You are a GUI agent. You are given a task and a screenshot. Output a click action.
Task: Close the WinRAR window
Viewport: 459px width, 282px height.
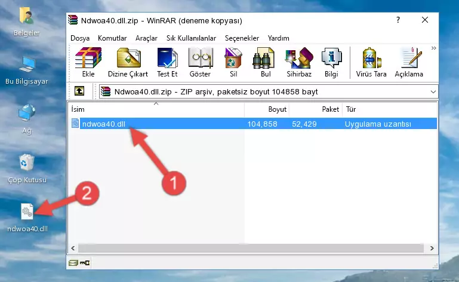click(x=425, y=20)
